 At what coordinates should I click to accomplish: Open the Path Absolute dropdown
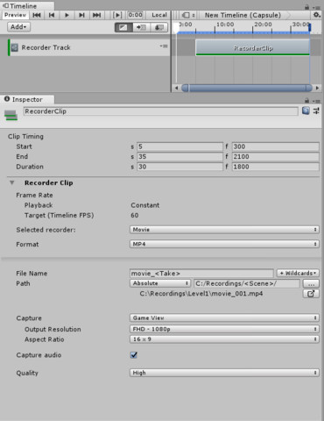coord(160,283)
